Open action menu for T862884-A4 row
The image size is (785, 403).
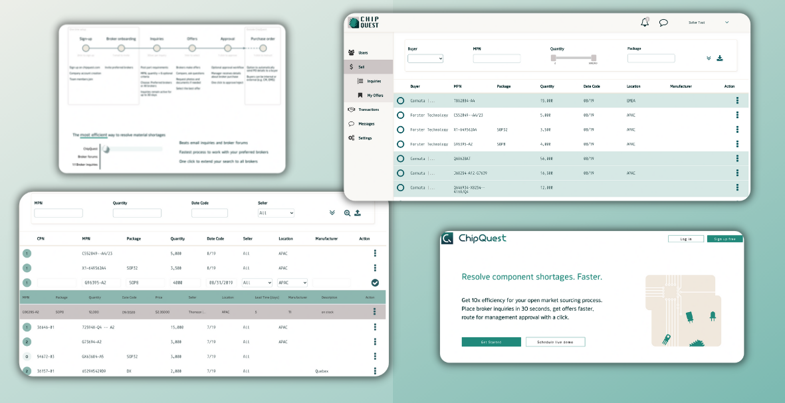[x=737, y=101]
